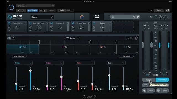Click the Undo button in header
The width and height of the screenshot is (177, 99).
[x=61, y=10]
